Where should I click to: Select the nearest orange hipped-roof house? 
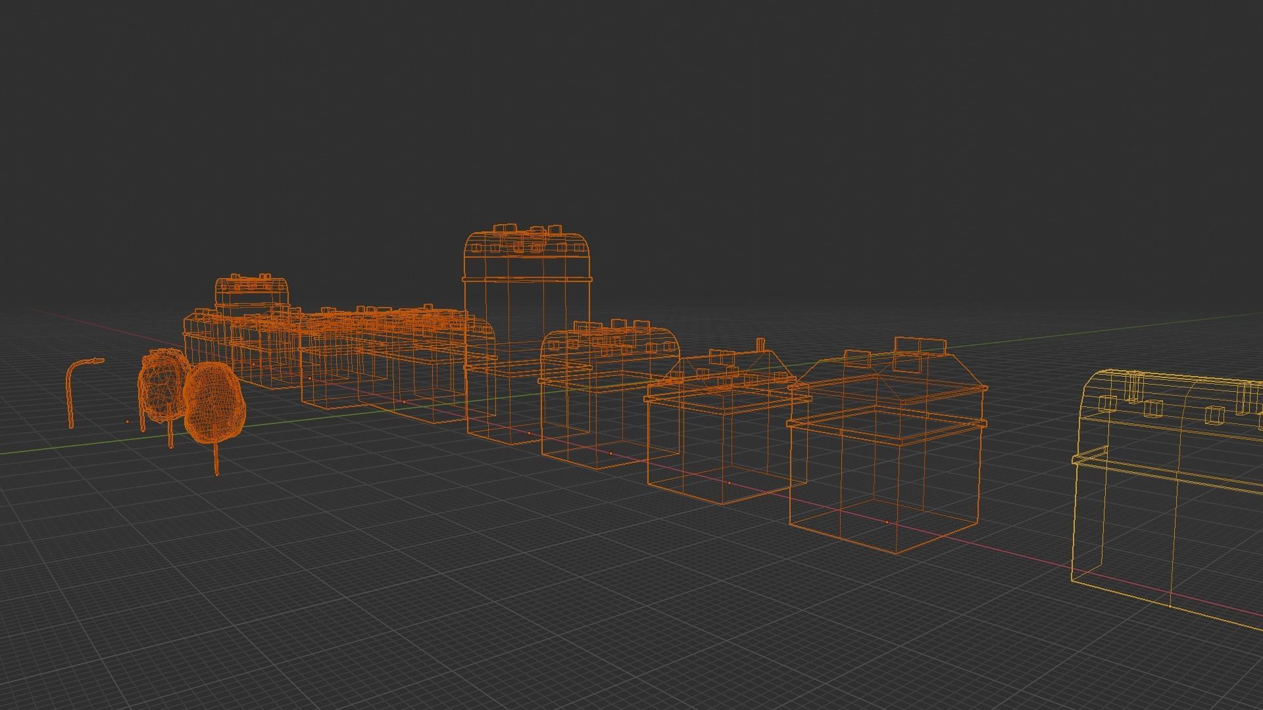click(886, 446)
